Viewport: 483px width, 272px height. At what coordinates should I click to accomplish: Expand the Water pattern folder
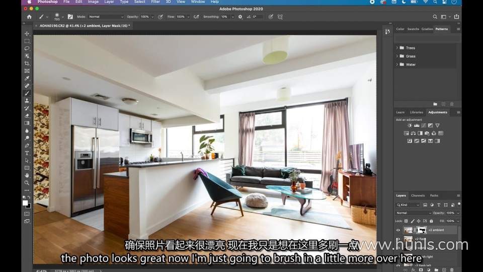point(397,64)
